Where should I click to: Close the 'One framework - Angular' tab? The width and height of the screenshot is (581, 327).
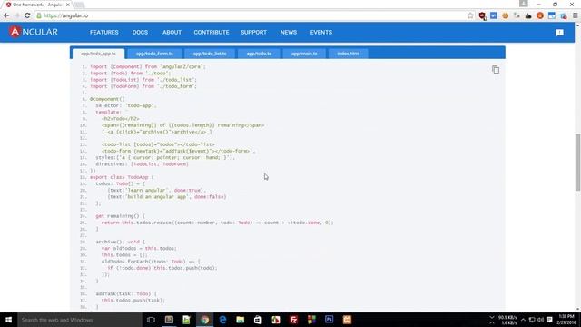pyautogui.click(x=68, y=5)
